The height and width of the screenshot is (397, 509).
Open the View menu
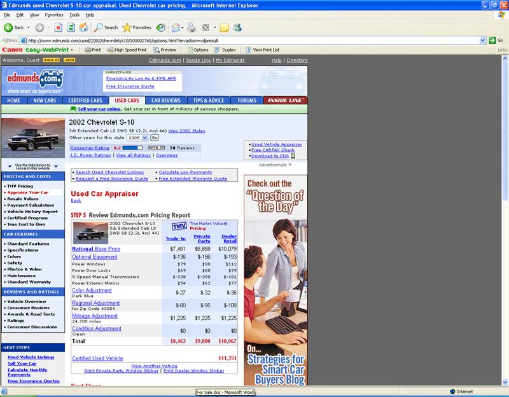pyautogui.click(x=34, y=15)
